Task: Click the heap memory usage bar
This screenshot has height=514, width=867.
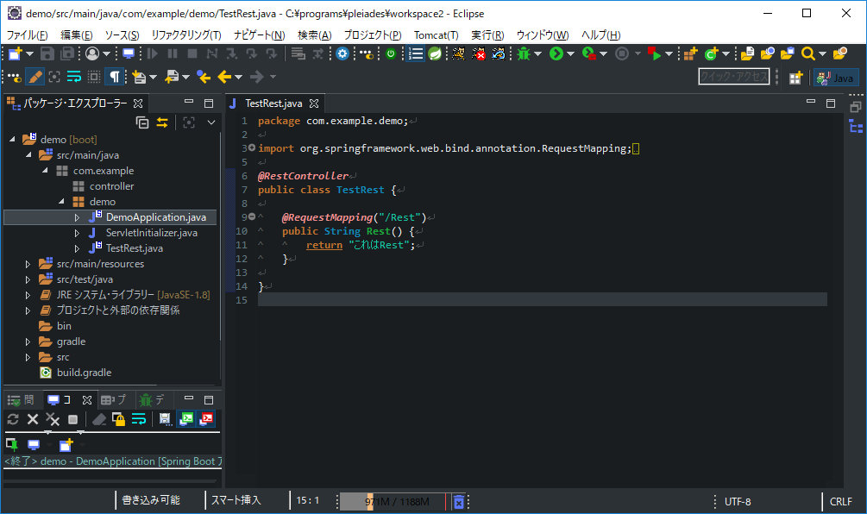Action: coord(393,501)
